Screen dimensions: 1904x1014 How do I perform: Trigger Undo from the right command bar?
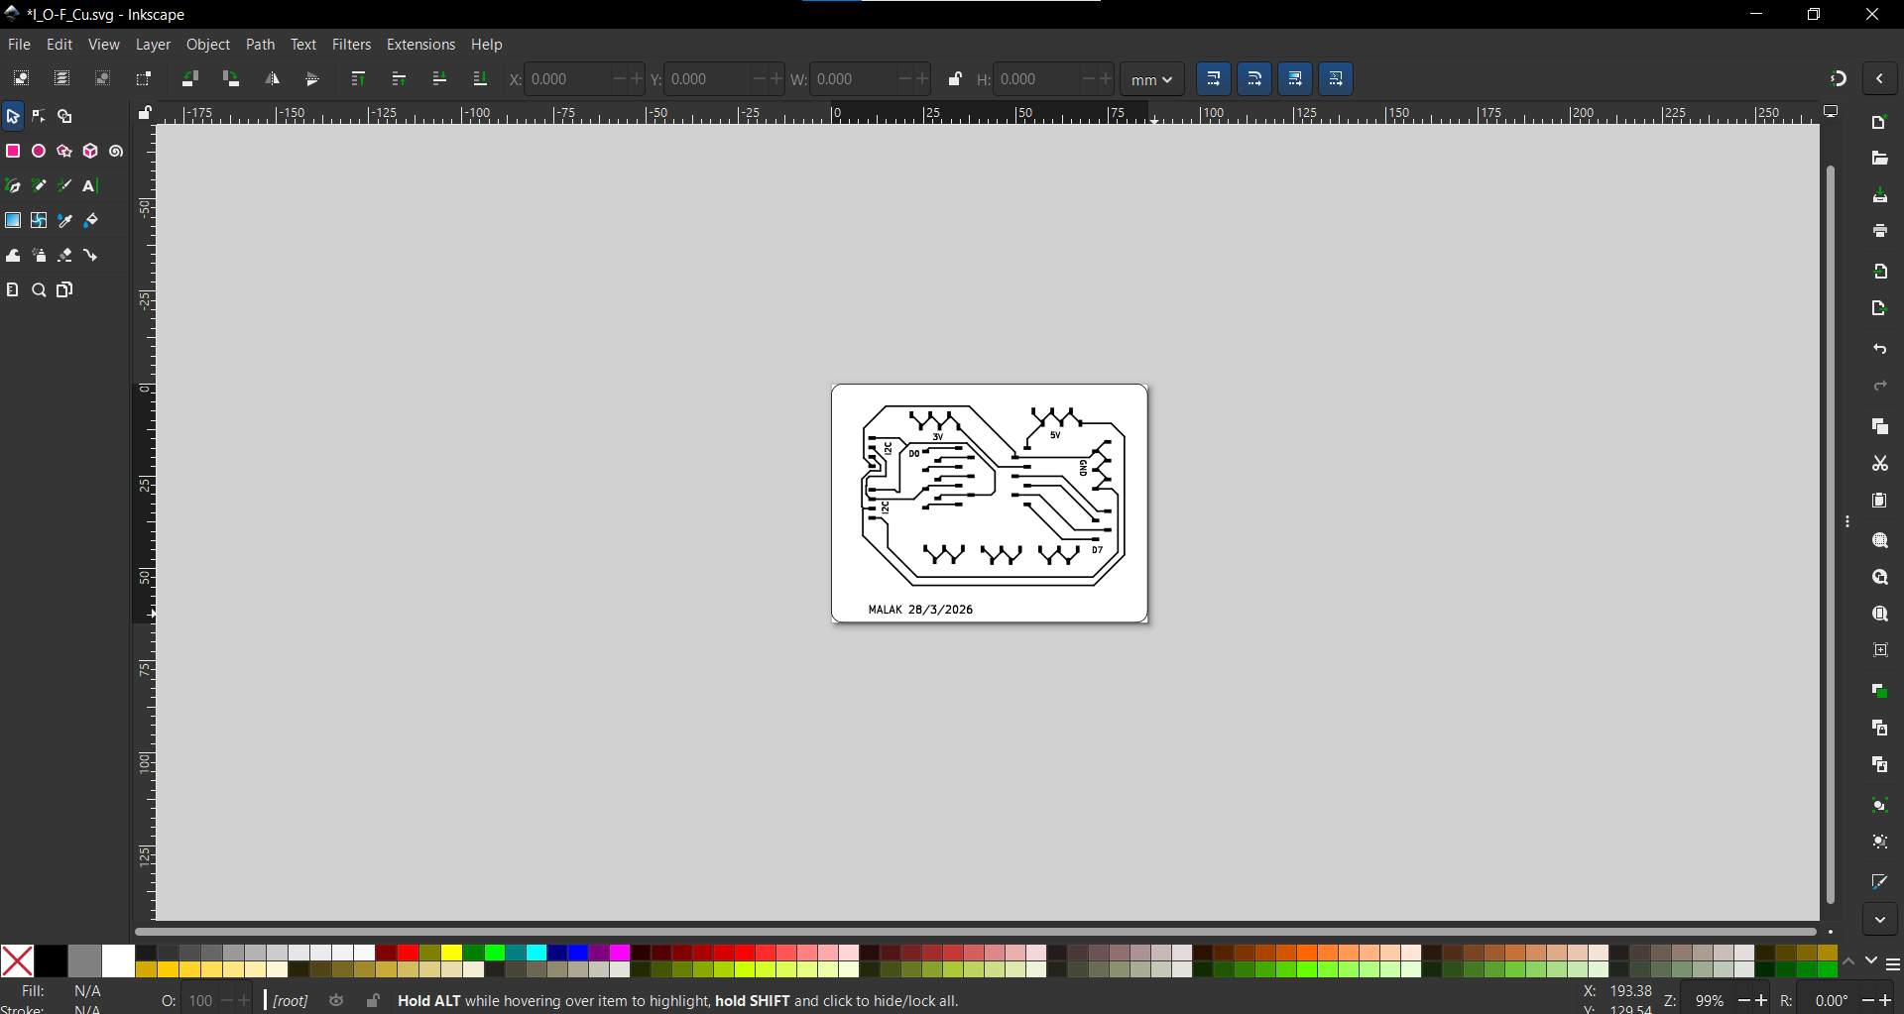(1880, 350)
